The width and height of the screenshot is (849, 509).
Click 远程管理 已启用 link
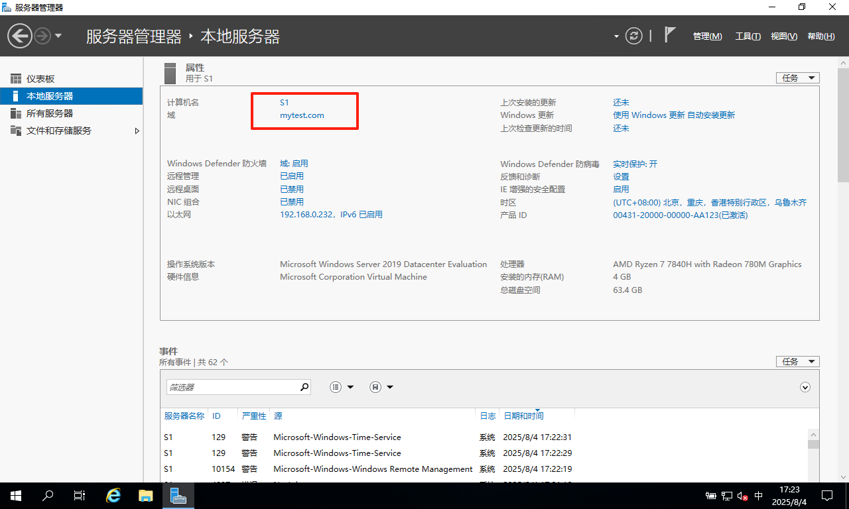[x=292, y=176]
